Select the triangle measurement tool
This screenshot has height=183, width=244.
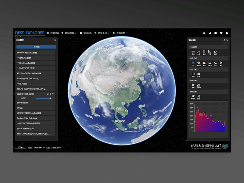(210, 52)
